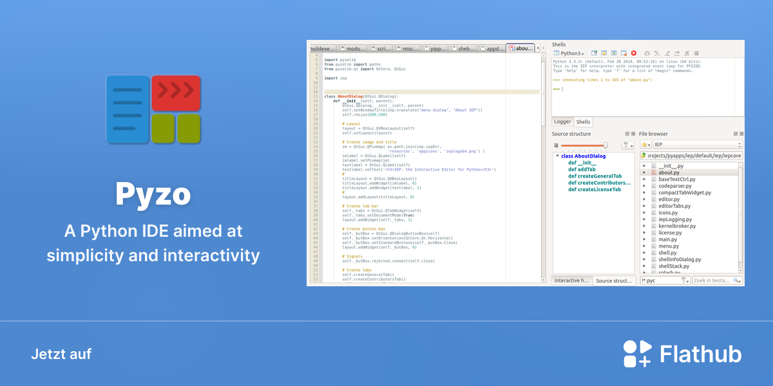Click the interrupt shell lightning icon
Screen dimensions: 773x386
coord(604,53)
